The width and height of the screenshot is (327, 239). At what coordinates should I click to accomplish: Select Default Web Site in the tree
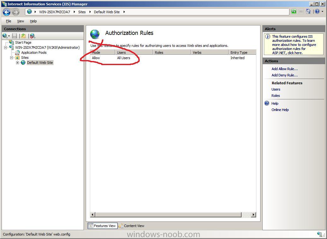pos(40,63)
